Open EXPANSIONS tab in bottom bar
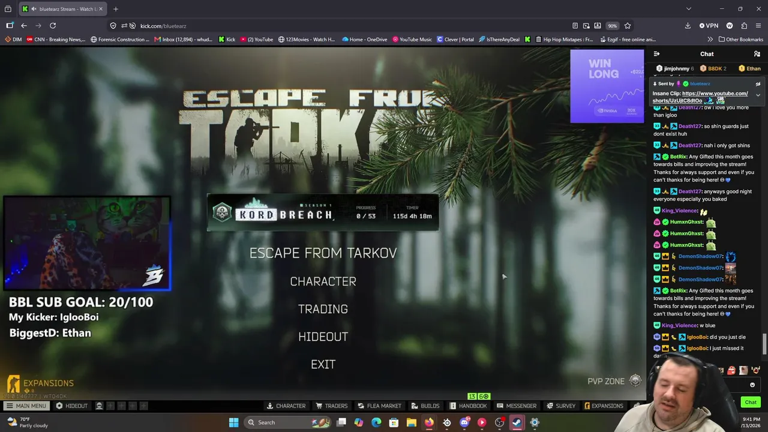The height and width of the screenshot is (432, 768). [604, 406]
